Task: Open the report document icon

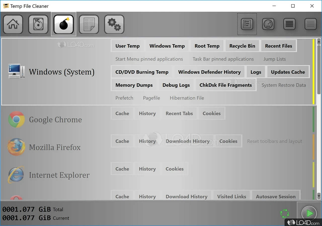Action: (89, 24)
